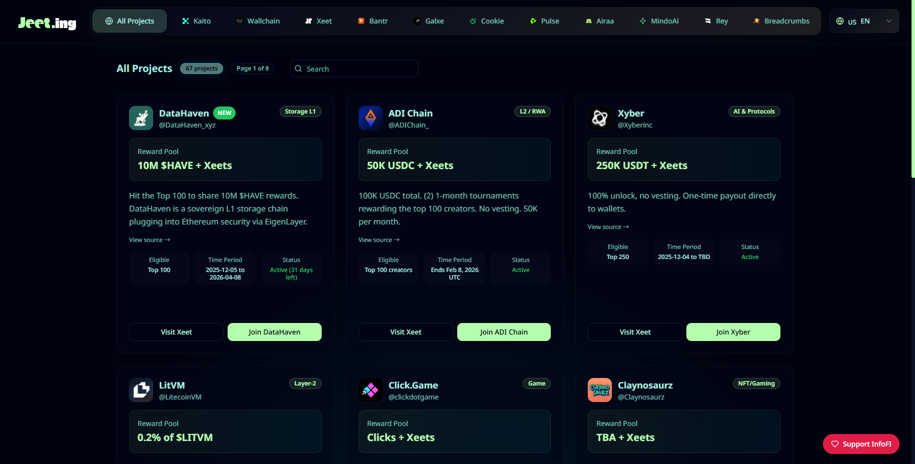Click the @Claynosaurz handle
This screenshot has height=464, width=915.
coord(641,397)
